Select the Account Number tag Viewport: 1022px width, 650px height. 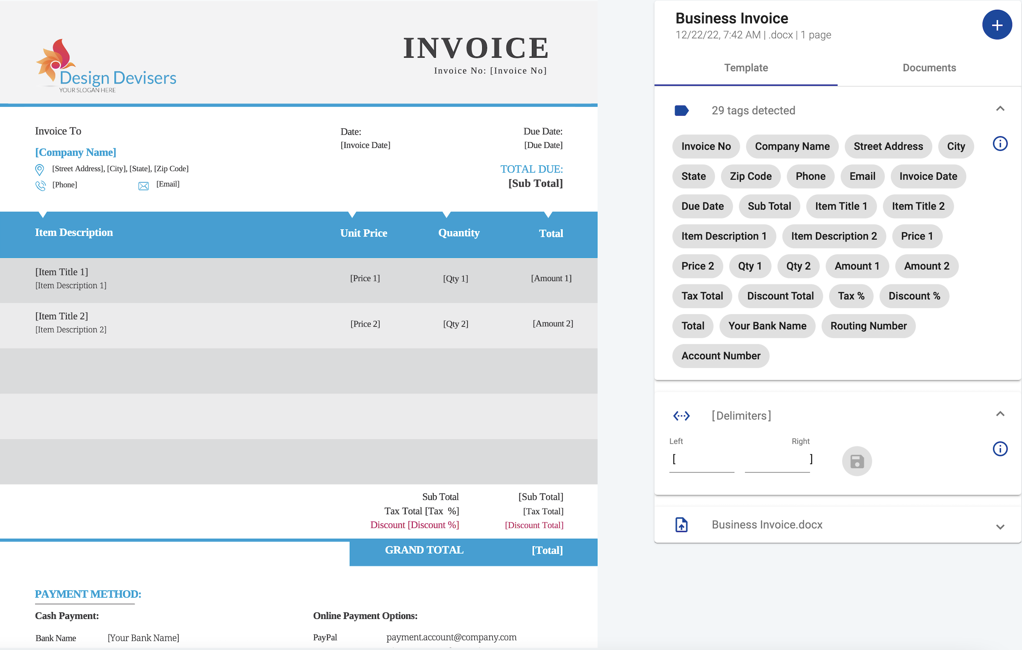point(720,356)
